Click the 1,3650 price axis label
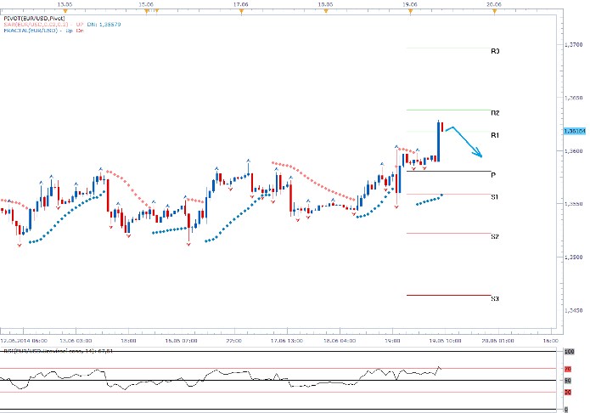590x413 pixels. (x=573, y=98)
